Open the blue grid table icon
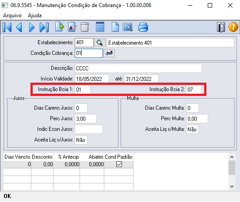Image resolution: width=240 pixels, height=202 pixels. (x=100, y=27)
